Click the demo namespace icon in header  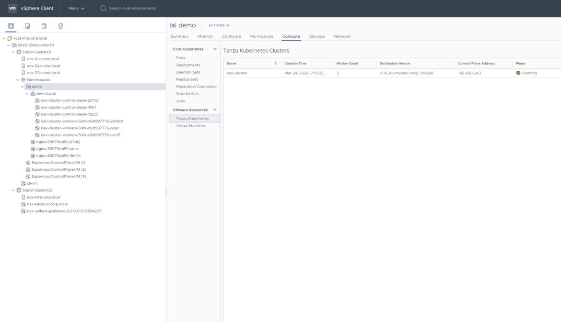point(173,25)
